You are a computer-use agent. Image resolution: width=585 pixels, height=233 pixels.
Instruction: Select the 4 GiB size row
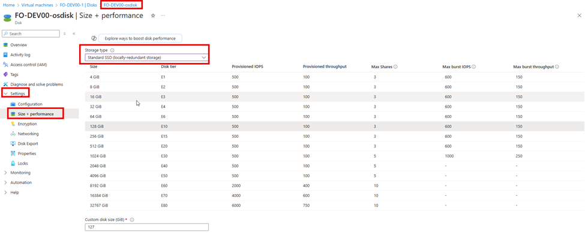pos(335,77)
